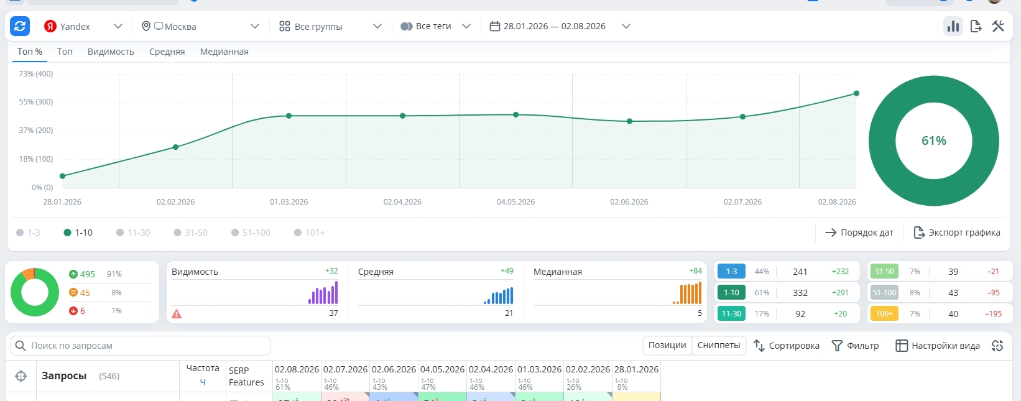
Task: Click the Фильтр funnel icon
Action: point(837,346)
